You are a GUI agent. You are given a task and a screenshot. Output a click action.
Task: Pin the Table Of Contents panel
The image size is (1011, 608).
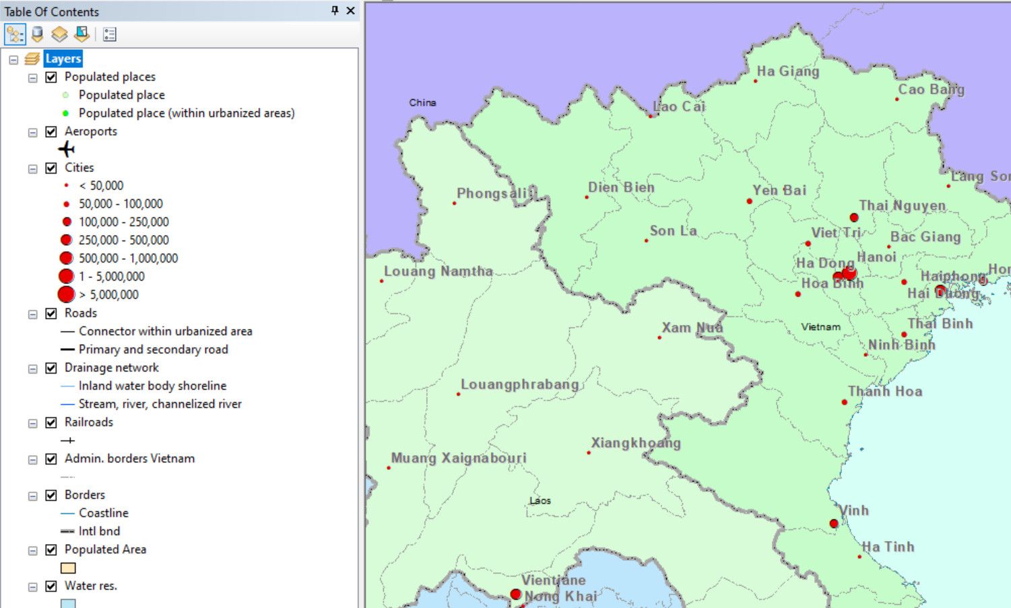click(x=333, y=11)
